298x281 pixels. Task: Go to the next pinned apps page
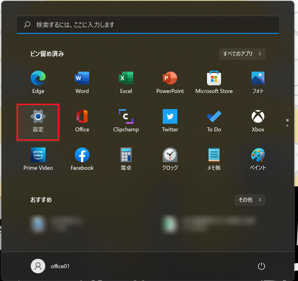point(287,126)
